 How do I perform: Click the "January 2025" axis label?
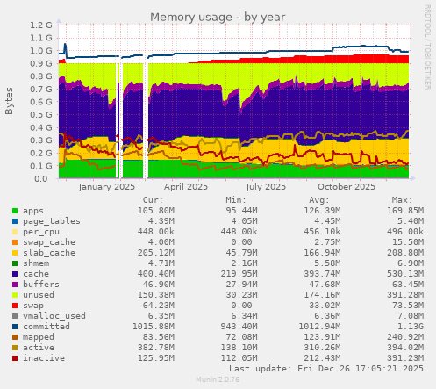(x=107, y=187)
